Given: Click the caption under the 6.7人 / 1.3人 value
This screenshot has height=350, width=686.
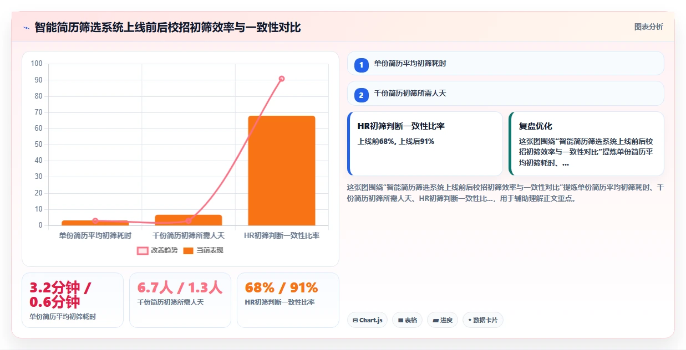Looking at the screenshot, I should click(170, 302).
